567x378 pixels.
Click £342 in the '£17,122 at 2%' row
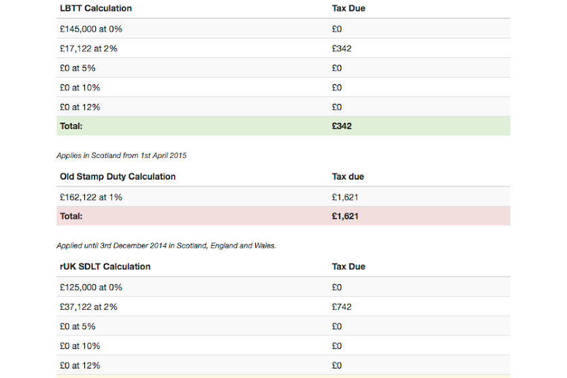click(x=342, y=49)
